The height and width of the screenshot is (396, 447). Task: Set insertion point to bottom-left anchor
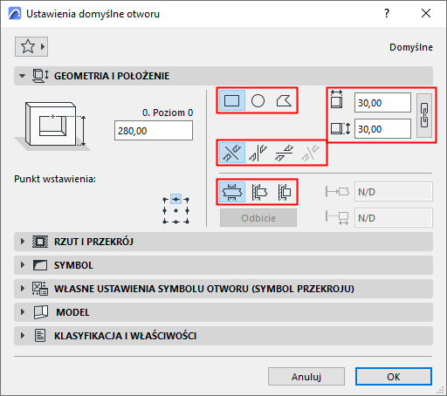click(165, 222)
